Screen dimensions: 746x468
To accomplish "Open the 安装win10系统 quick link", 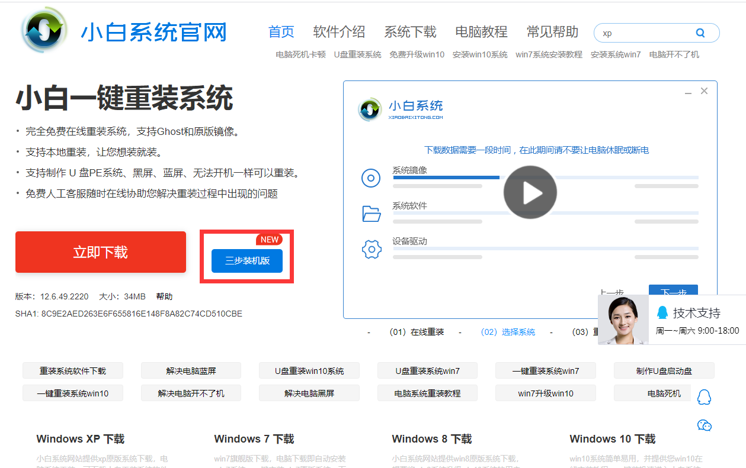I will click(x=481, y=54).
